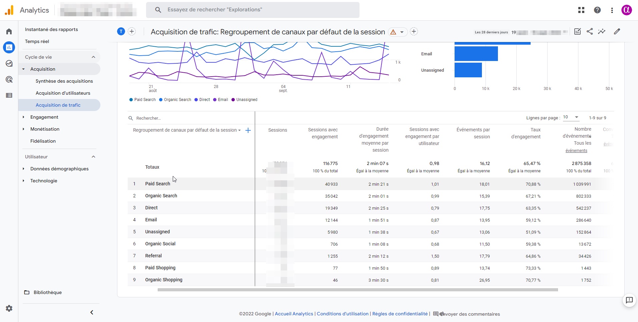Open the Bibliothèque link
This screenshot has width=638, height=322.
coord(47,292)
